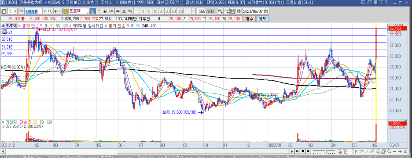Click the 365 candle count field

201,11
